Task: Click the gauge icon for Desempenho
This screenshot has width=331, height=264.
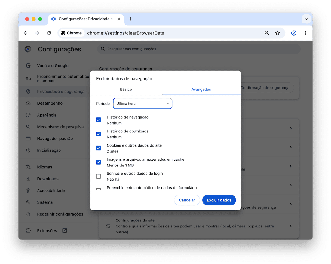Action: pyautogui.click(x=28, y=104)
